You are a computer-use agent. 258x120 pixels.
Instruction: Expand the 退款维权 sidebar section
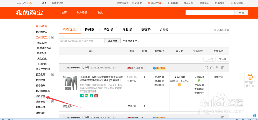(x=53, y=102)
